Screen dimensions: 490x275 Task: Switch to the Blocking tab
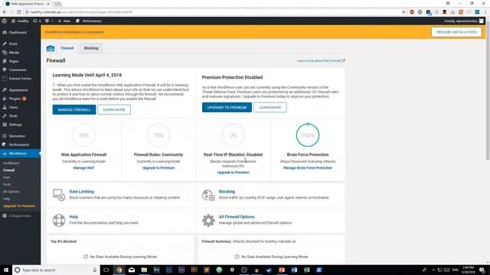click(x=91, y=48)
